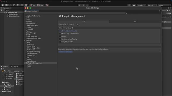Open ARKit settings
The image size is (172, 96).
[29, 67]
